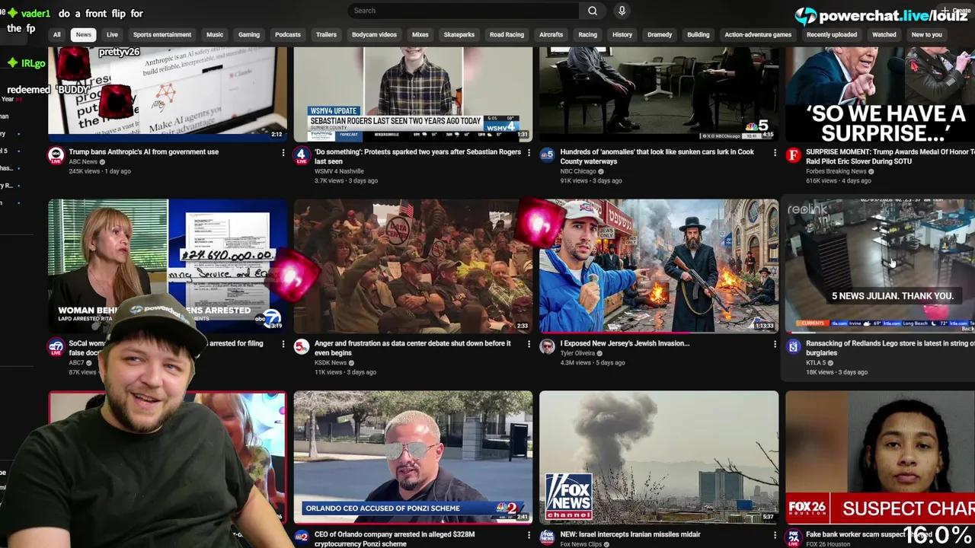This screenshot has height=548, width=975.
Task: Select the Podcasts filter chip
Action: (288, 34)
